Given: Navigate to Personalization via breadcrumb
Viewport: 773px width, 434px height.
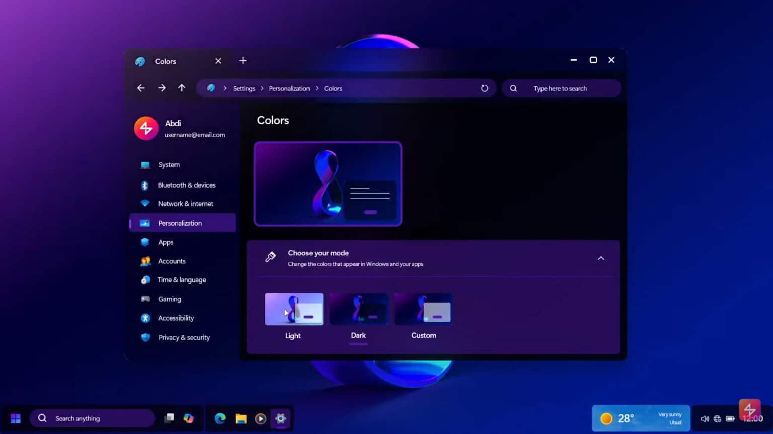Looking at the screenshot, I should (x=289, y=88).
